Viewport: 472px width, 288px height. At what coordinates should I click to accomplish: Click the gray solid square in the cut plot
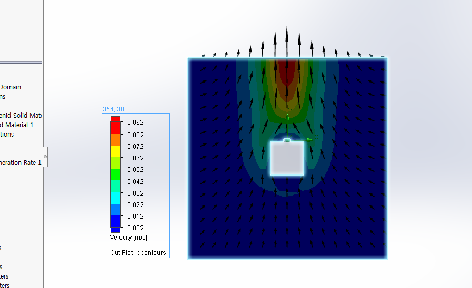pyautogui.click(x=287, y=158)
